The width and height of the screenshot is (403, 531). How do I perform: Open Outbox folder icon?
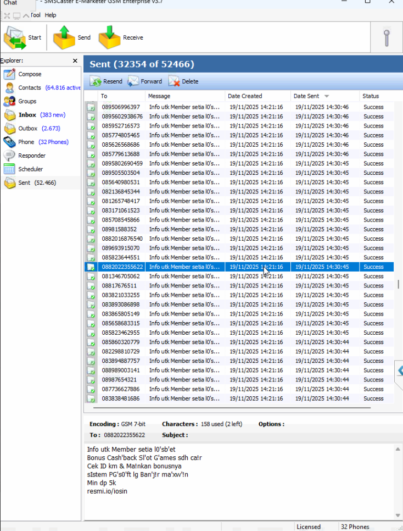coord(9,128)
